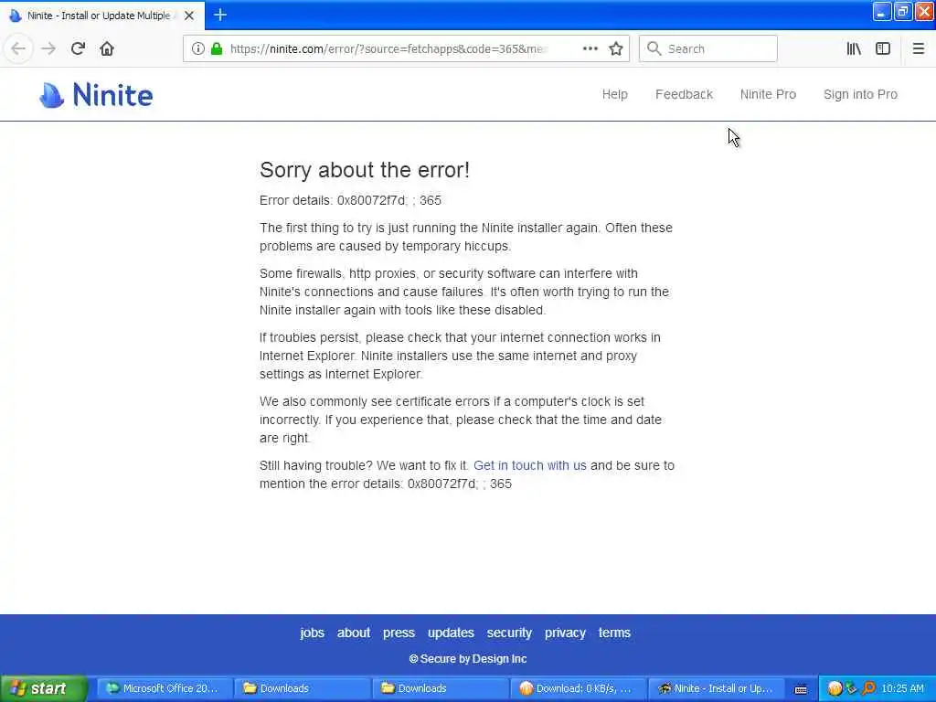Click the 10:25 AM taskbar clock
Viewport: 936px width, 702px height.
tap(902, 689)
